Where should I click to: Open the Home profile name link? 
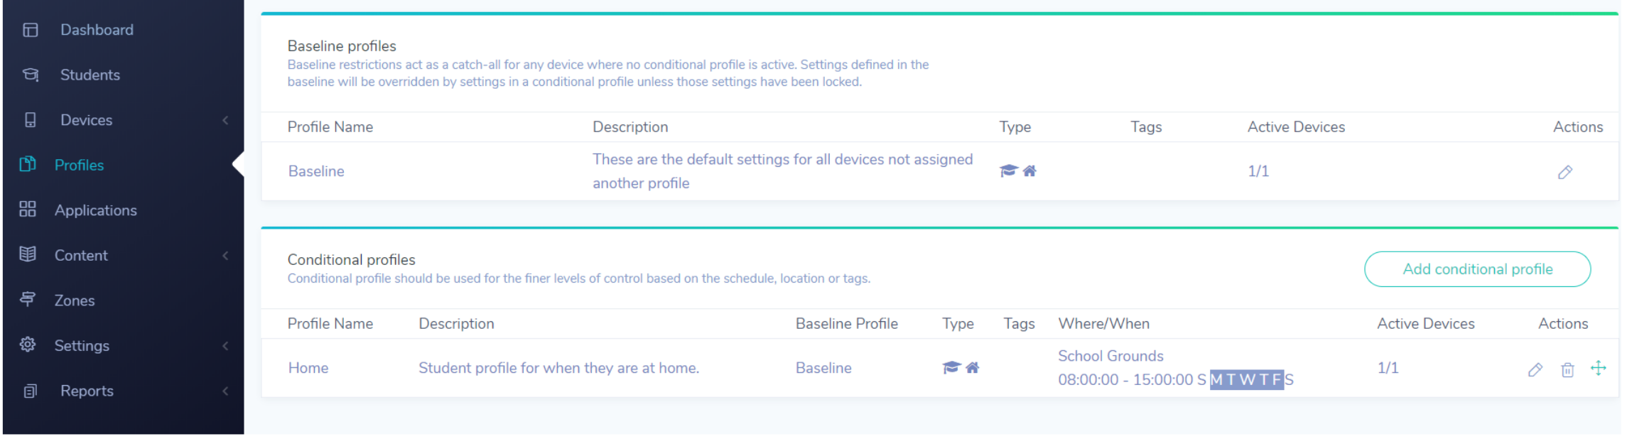308,368
